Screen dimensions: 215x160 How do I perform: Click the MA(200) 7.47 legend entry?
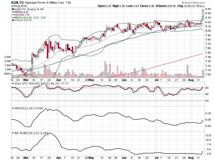(21, 15)
